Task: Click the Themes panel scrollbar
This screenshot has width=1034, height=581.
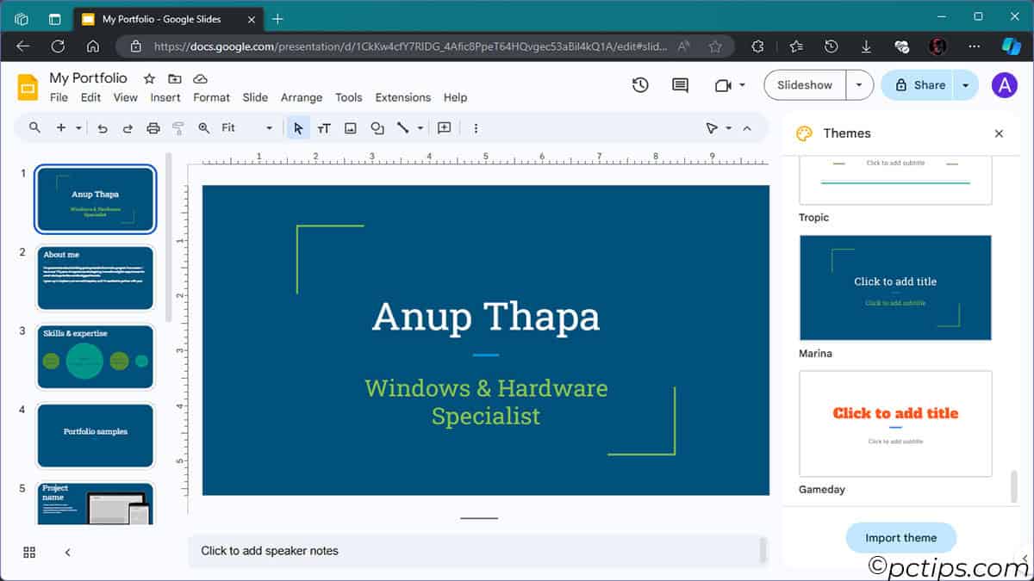Action: click(x=1013, y=486)
